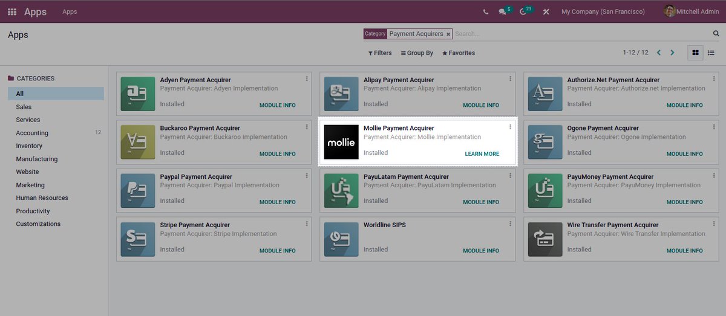Open kebab menu on Wire Transfer card
726x316 pixels.
click(714, 224)
